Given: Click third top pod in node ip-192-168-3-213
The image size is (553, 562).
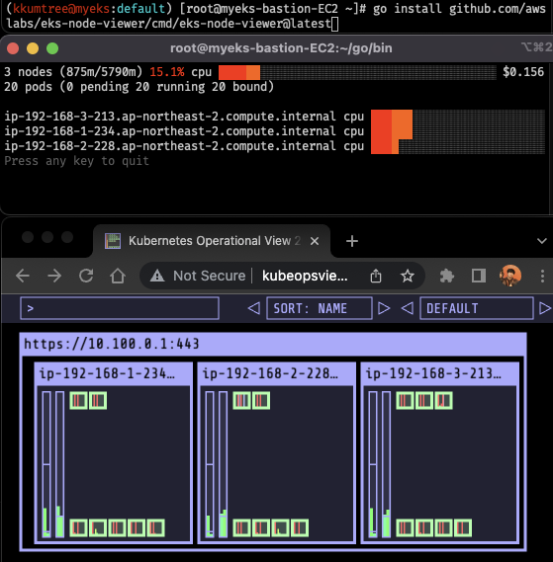Looking at the screenshot, I should [443, 400].
